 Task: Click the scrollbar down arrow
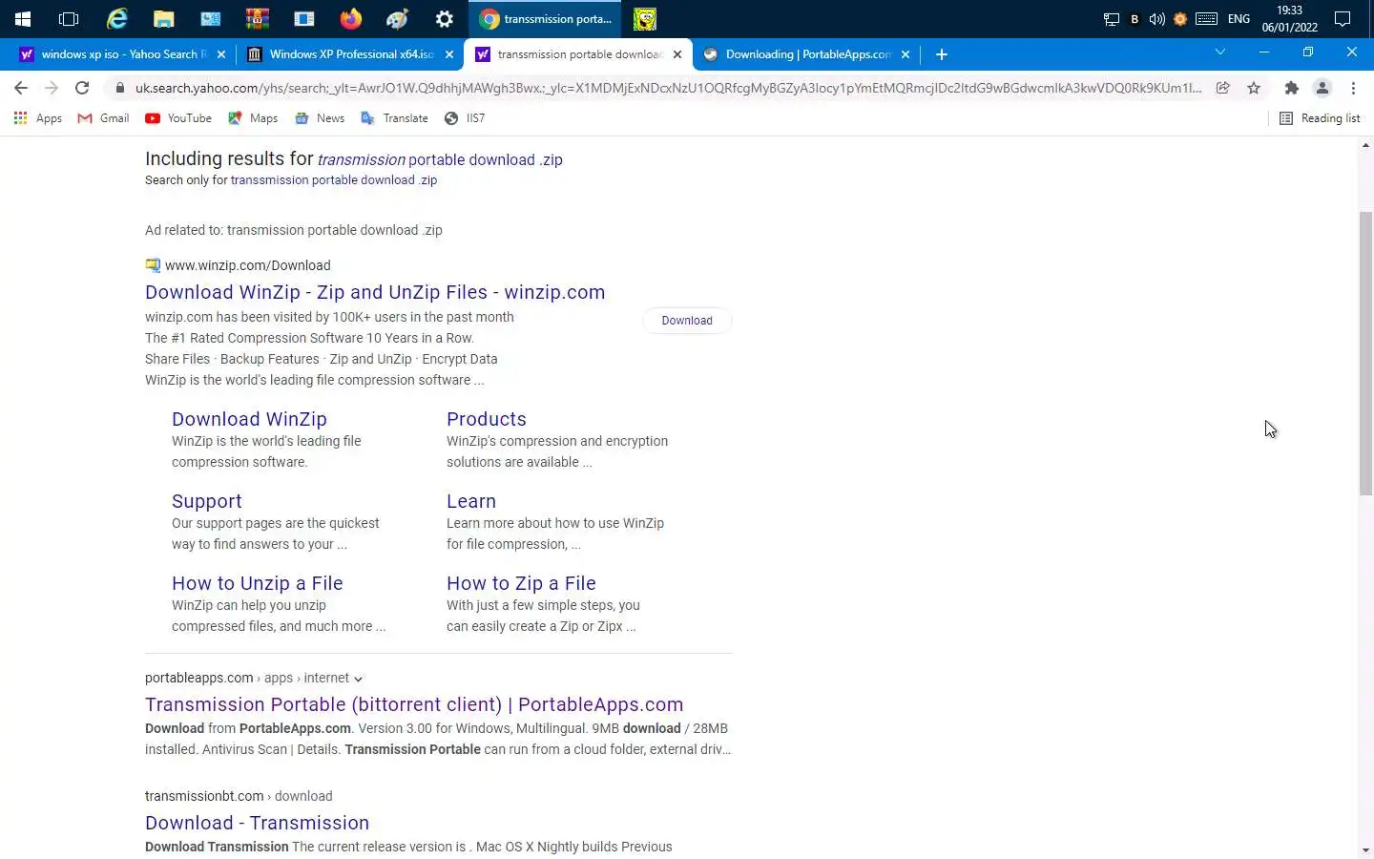click(1365, 850)
